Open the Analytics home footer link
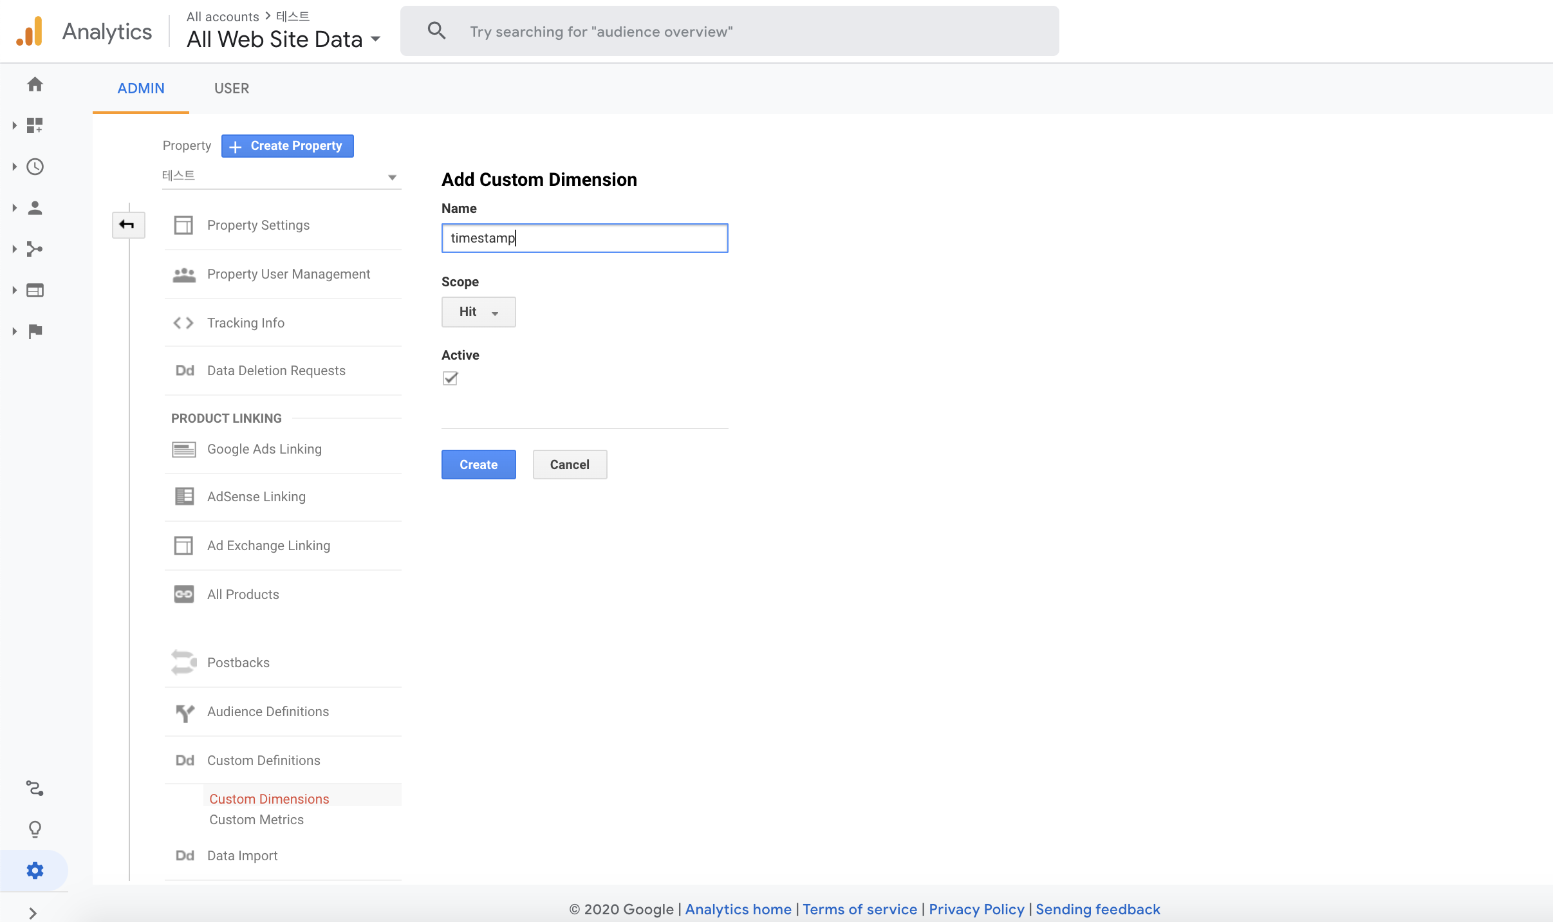 click(738, 909)
